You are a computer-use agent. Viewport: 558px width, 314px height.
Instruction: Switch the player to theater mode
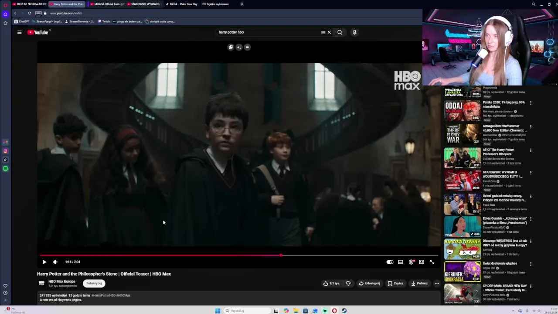click(x=422, y=262)
